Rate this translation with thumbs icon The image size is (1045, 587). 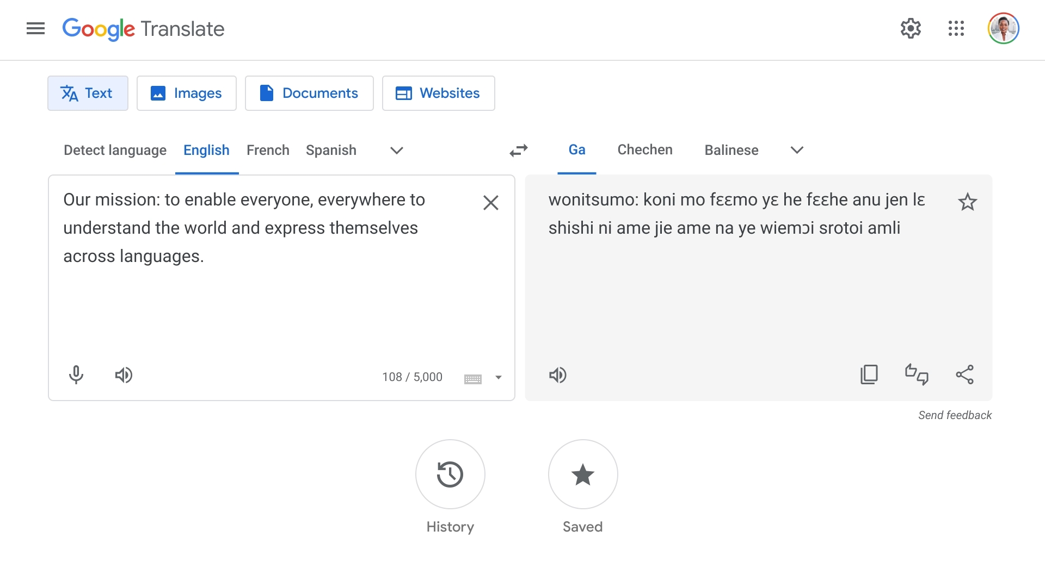(x=917, y=374)
